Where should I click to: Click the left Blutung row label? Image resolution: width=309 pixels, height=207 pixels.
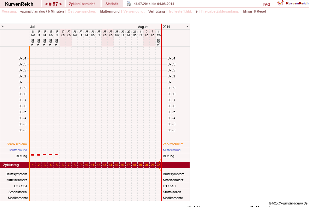coord(21,156)
